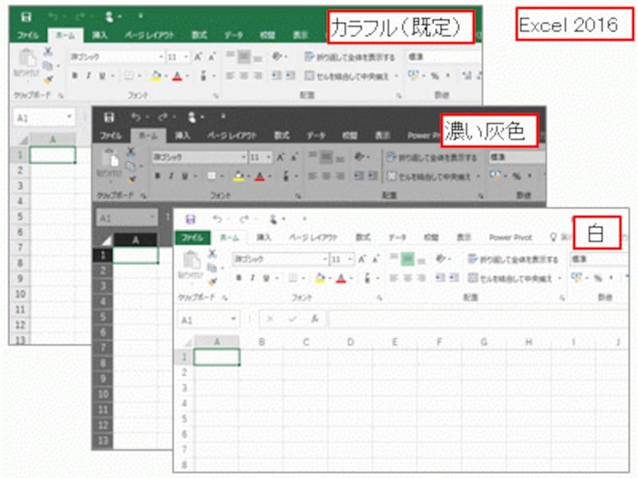Open the File tab in the white window
Viewport: 638px width, 478px height.
(x=192, y=237)
